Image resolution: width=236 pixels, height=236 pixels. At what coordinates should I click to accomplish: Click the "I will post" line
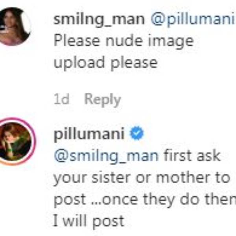click(88, 221)
